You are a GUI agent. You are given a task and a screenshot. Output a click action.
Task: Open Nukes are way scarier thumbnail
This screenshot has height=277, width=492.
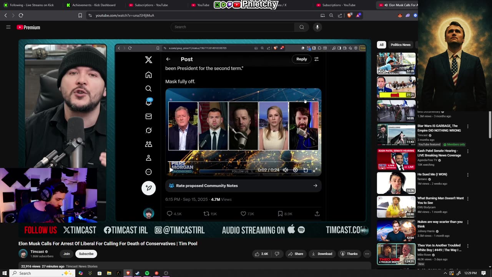point(396,230)
